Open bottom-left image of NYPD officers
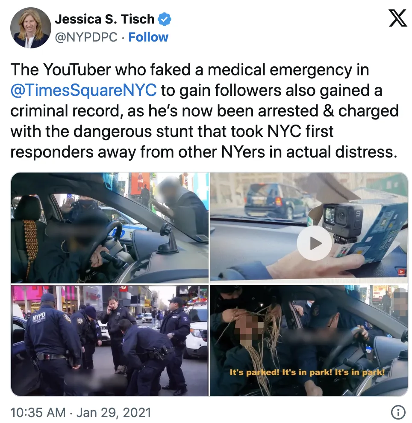Viewport: 412px width, 423px height. [109, 340]
